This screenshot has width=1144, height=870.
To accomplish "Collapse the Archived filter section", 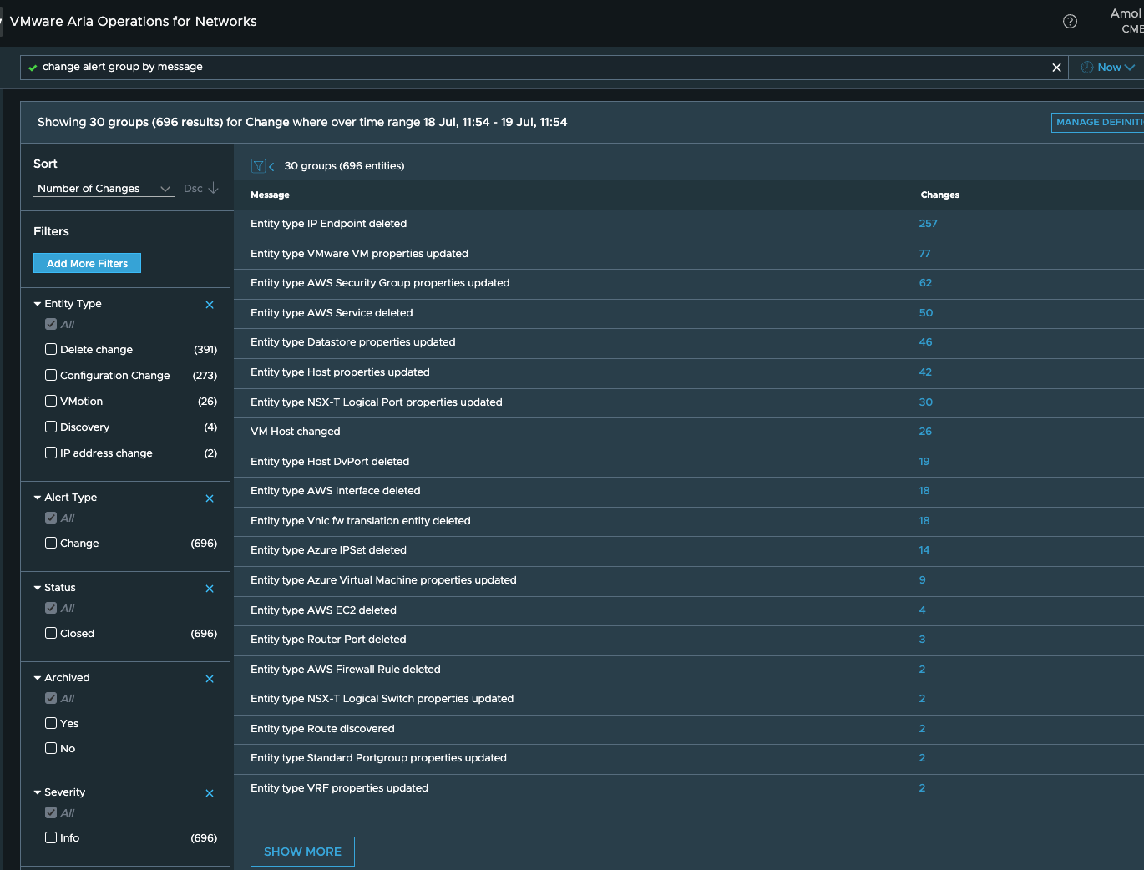I will point(38,678).
